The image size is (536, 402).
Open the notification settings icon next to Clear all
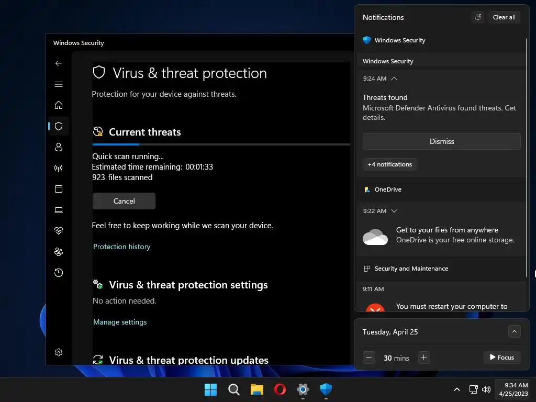tap(478, 17)
